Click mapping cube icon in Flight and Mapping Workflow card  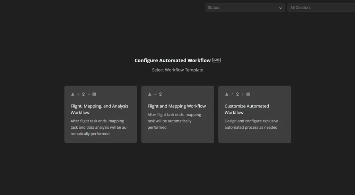click(161, 94)
